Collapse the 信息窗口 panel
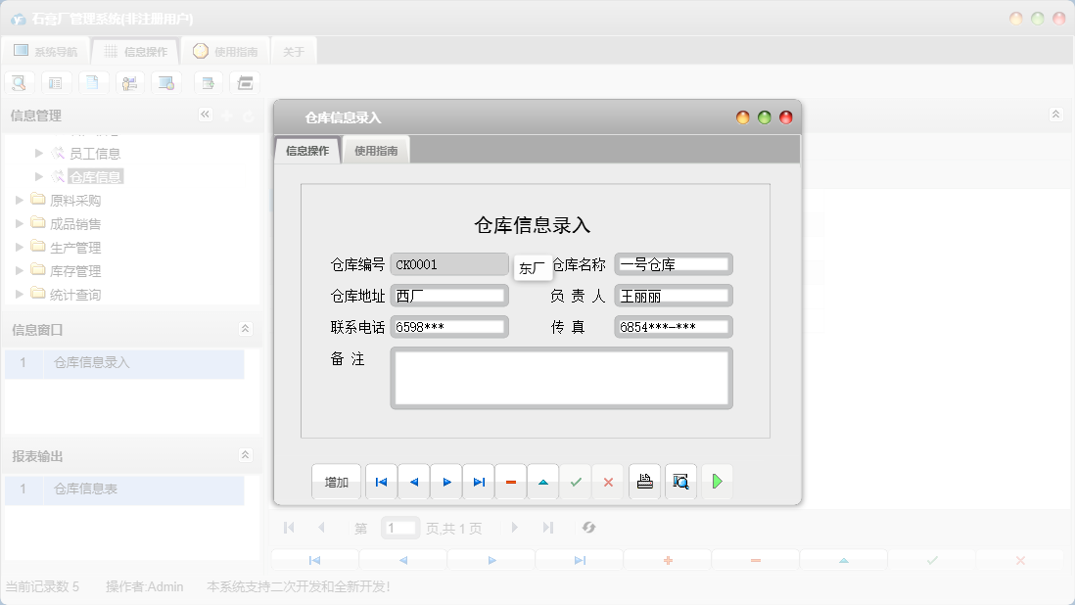The image size is (1075, 605). point(246,330)
